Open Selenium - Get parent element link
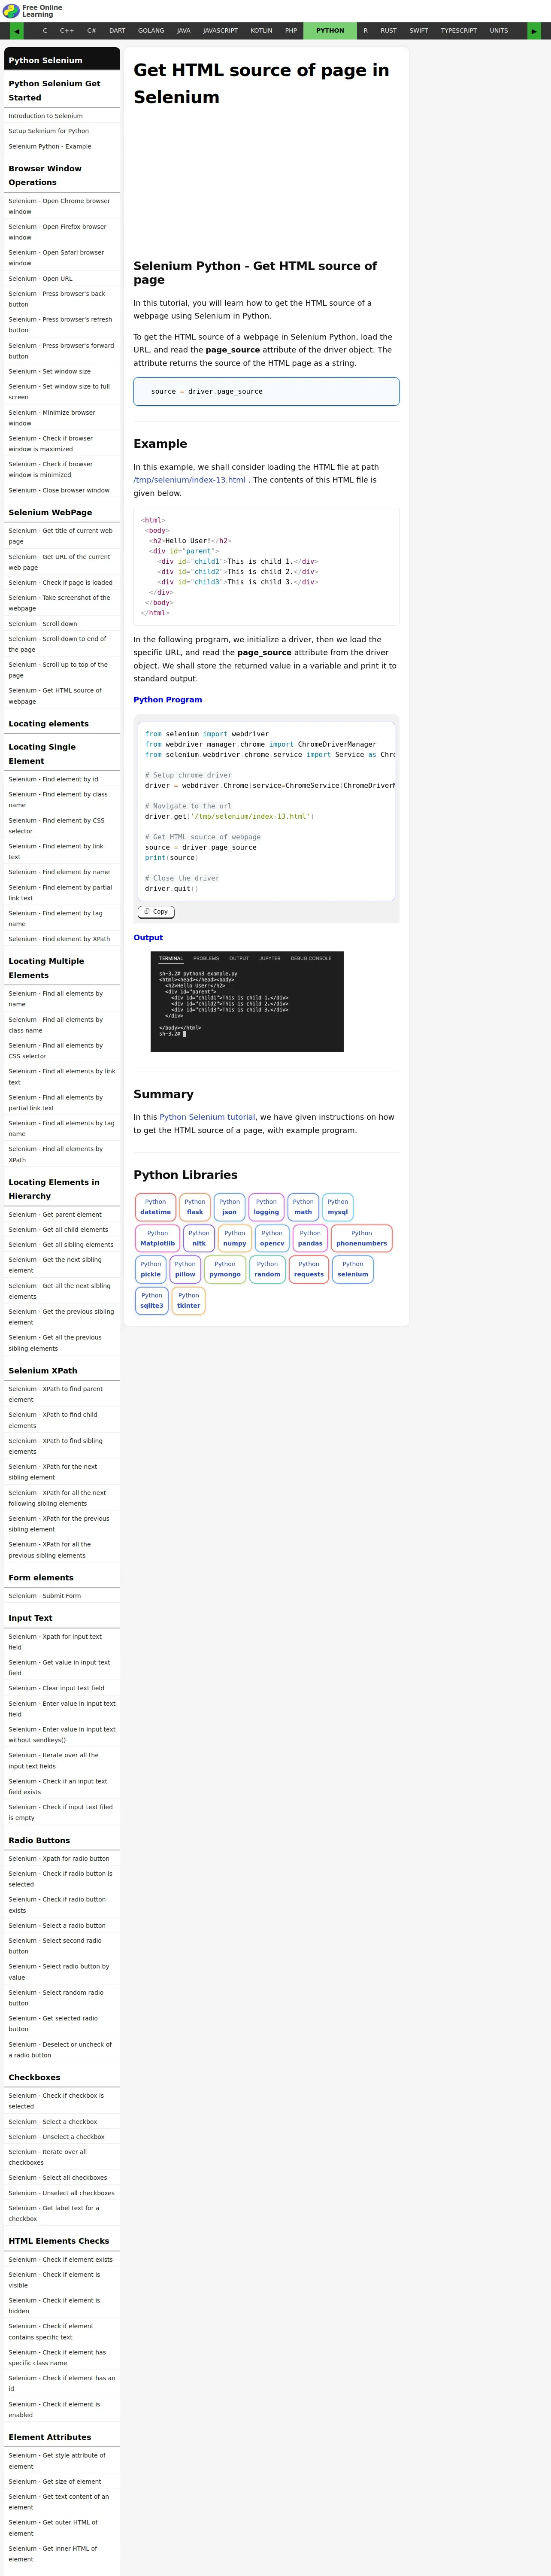551x2576 pixels. [x=62, y=1214]
